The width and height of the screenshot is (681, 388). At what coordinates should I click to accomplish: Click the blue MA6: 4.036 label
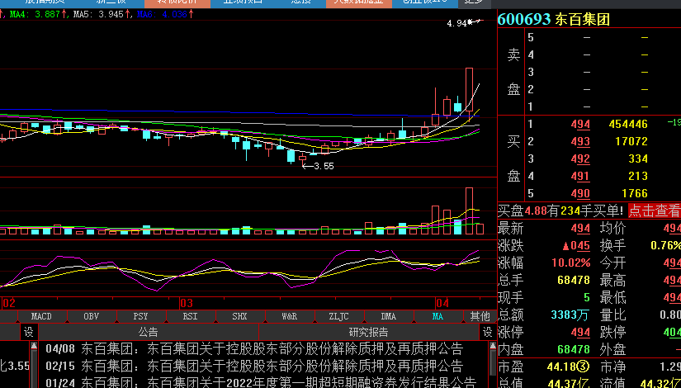pyautogui.click(x=165, y=14)
